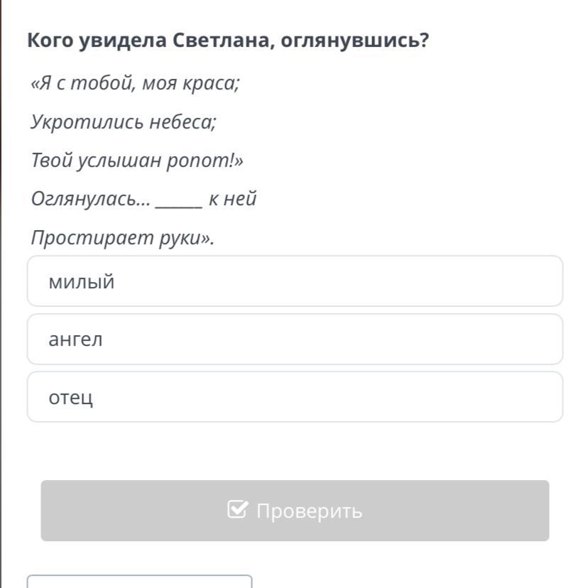Viewport: 588px width, 588px height.
Task: Select the answer option «милый»
Action: pyautogui.click(x=295, y=281)
